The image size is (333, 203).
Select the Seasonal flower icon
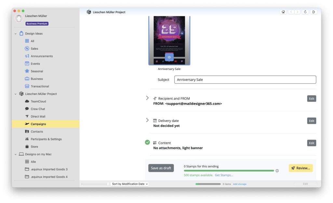[x=27, y=71]
